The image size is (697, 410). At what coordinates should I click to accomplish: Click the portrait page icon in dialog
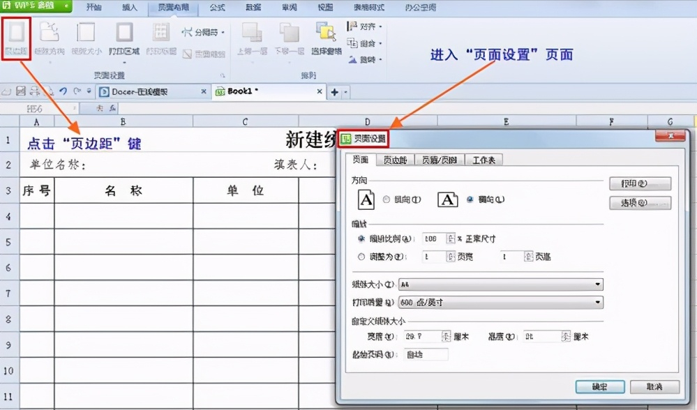coord(366,199)
